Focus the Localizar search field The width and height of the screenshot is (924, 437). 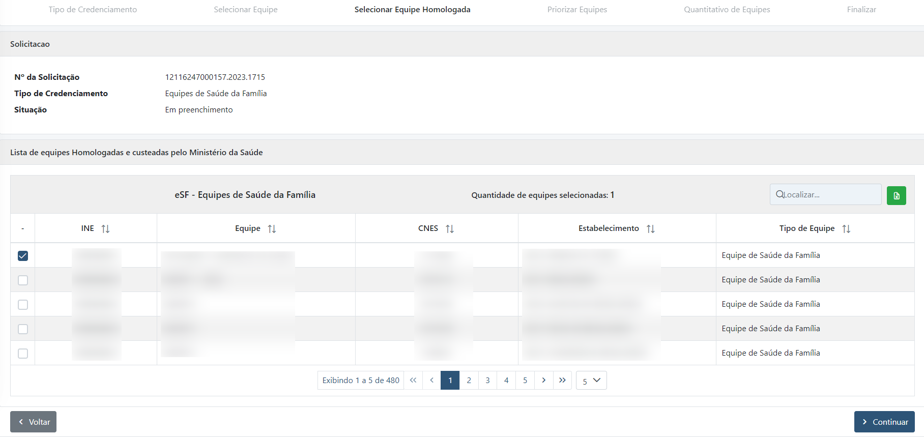click(x=825, y=194)
